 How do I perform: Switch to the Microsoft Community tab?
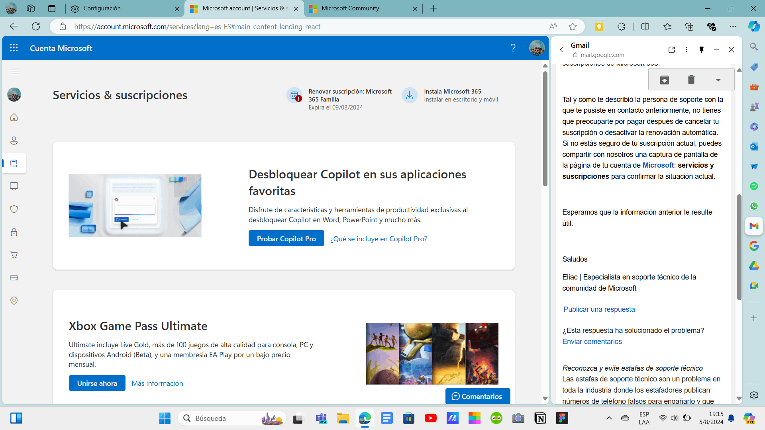point(350,8)
